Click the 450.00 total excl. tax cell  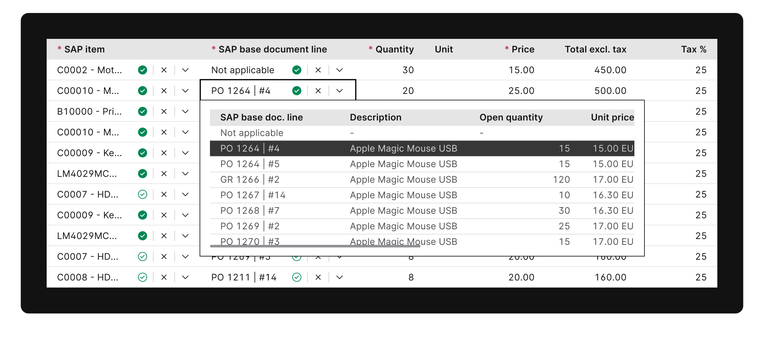point(610,70)
